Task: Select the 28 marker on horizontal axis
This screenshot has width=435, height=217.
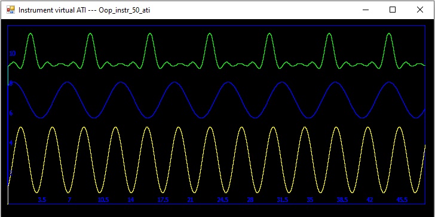Action: tap(250, 200)
